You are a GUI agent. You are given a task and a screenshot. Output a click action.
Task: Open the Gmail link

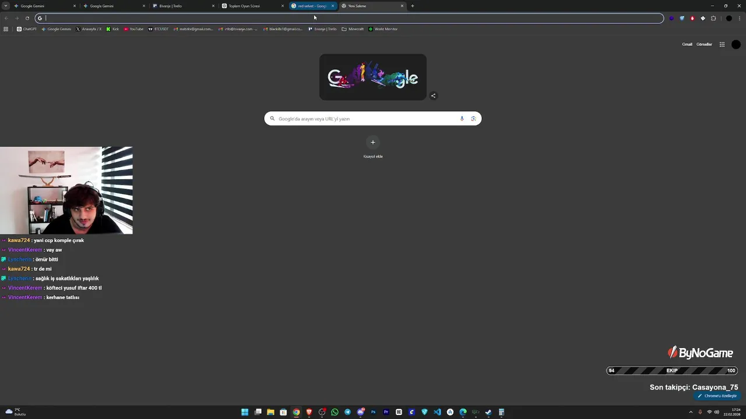[x=687, y=44]
